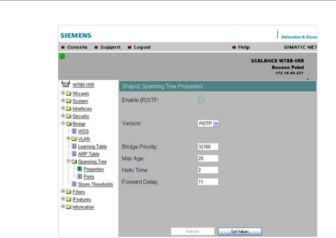Expand the Security tree node
Viewport: 336px width, 238px height.
click(x=63, y=115)
